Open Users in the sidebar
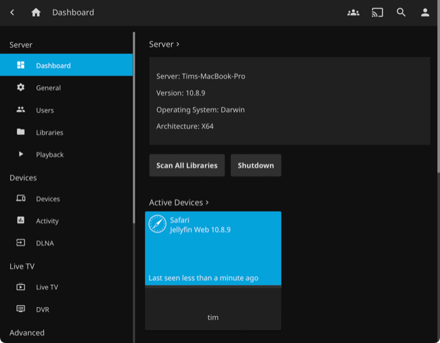 pos(45,110)
